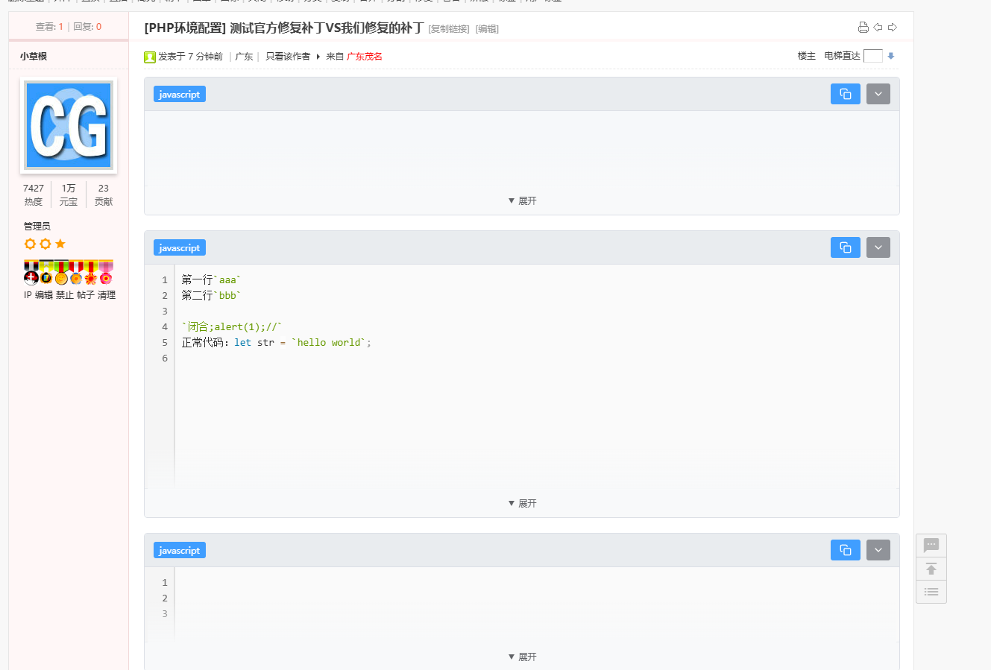Jump to page top with upward arrow icon
This screenshot has width=991, height=670.
[931, 569]
